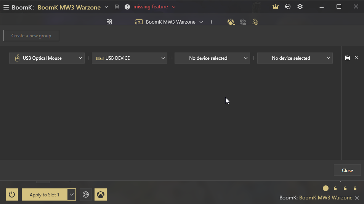Image resolution: width=364 pixels, height=204 pixels.
Task: Open the four-square grid view
Action: 109,22
